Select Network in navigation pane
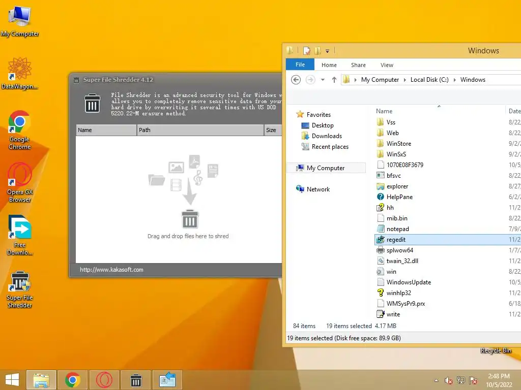Image resolution: width=521 pixels, height=390 pixels. [x=313, y=189]
